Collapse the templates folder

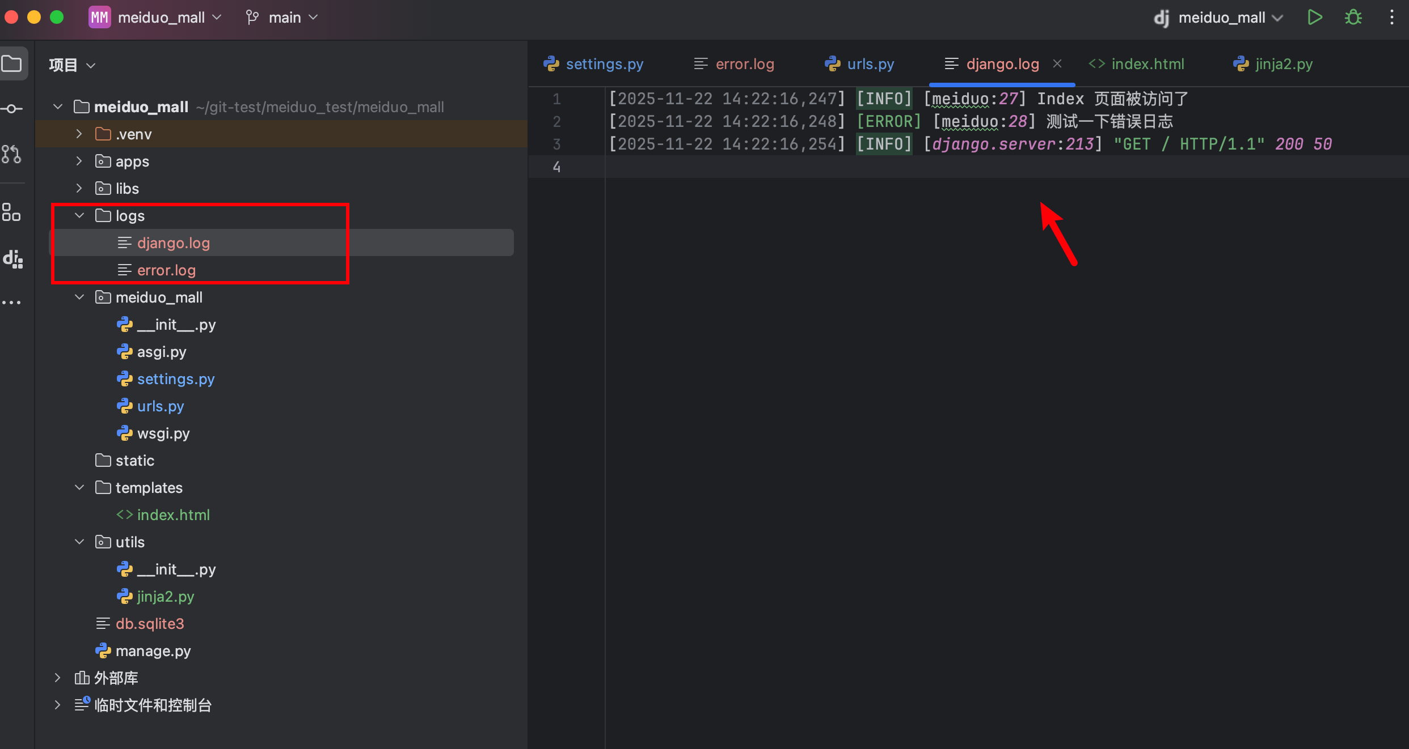coord(79,488)
